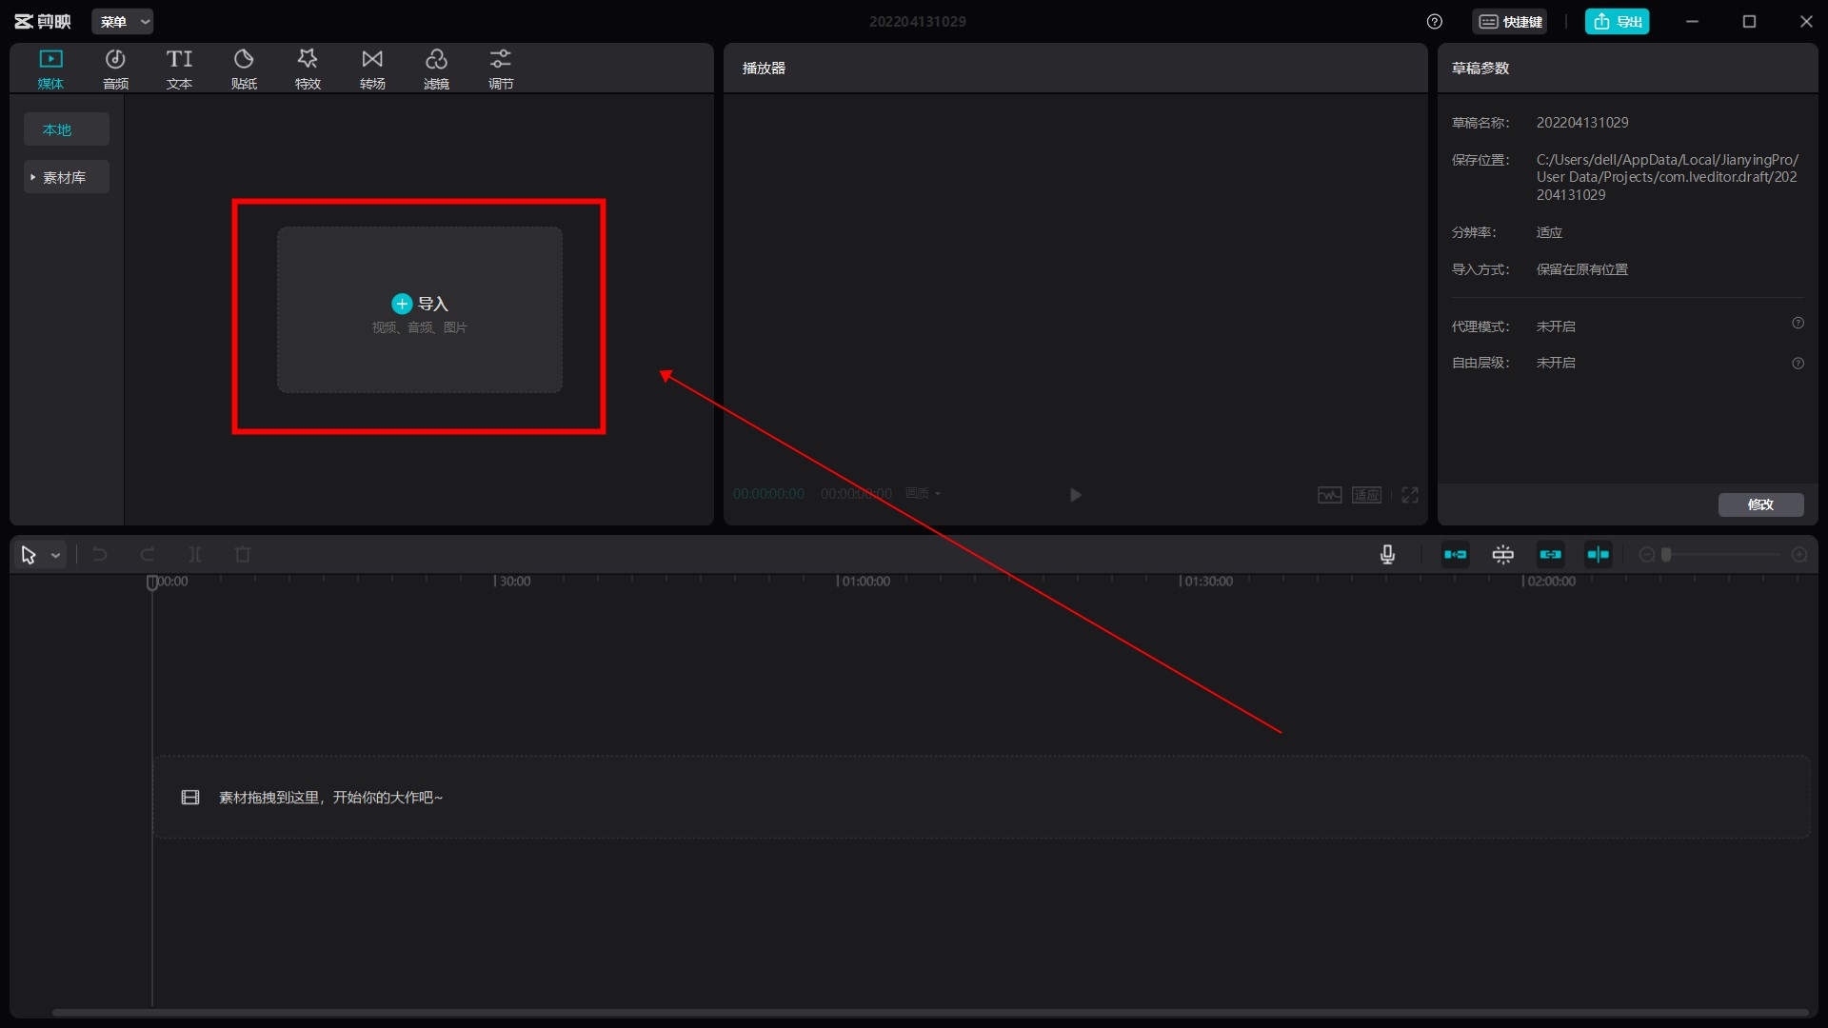This screenshot has width=1828, height=1028.
Task: Open the 贴纸 sticker panel
Action: [x=244, y=69]
